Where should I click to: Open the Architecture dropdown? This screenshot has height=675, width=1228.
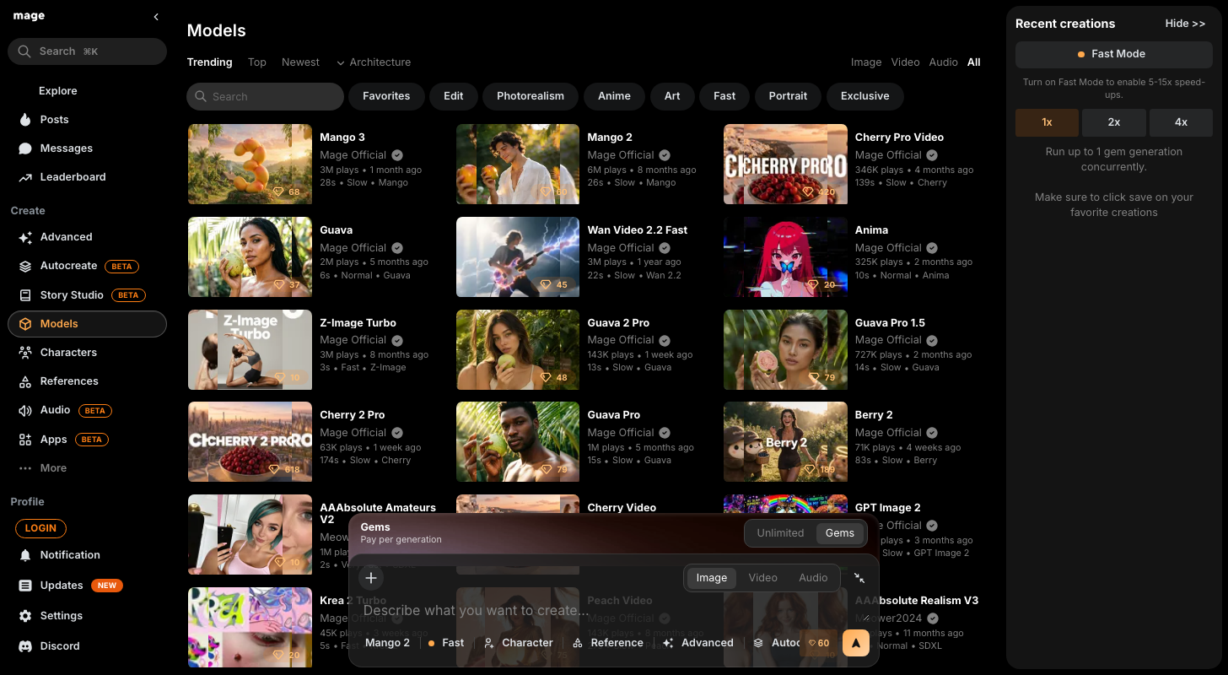[374, 62]
